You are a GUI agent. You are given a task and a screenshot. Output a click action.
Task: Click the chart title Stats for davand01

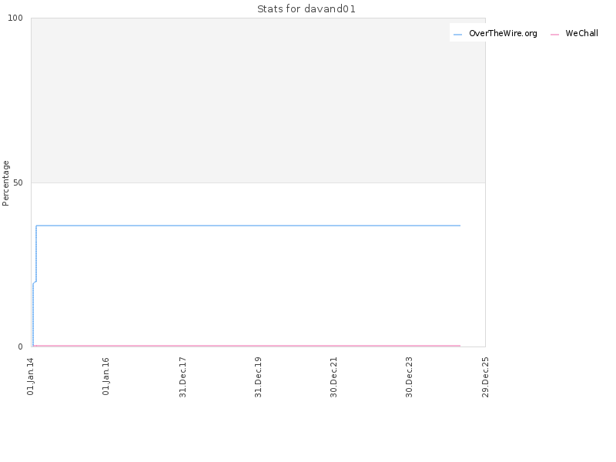pyautogui.click(x=306, y=9)
